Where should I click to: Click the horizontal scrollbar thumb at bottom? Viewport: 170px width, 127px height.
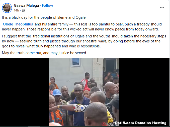click(x=34, y=127)
